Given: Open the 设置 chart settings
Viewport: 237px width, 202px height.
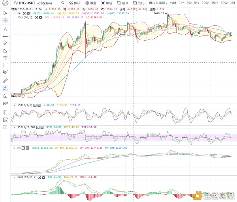Looking at the screenshot, I should click(x=91, y=3).
